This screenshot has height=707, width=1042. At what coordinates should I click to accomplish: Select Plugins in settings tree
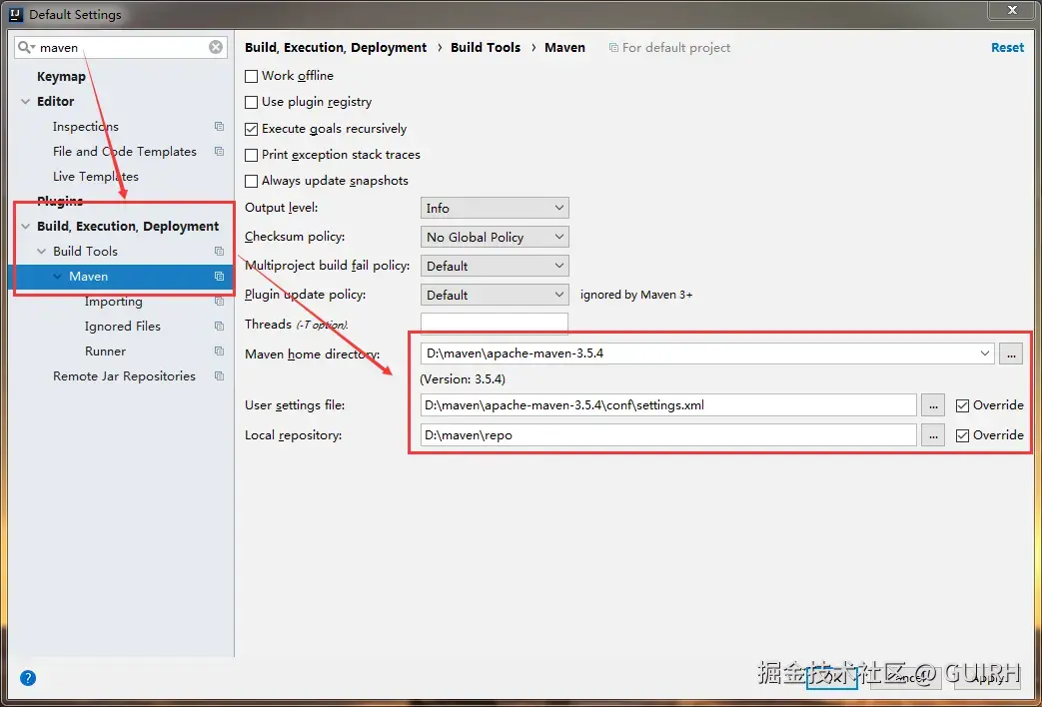[x=60, y=202]
